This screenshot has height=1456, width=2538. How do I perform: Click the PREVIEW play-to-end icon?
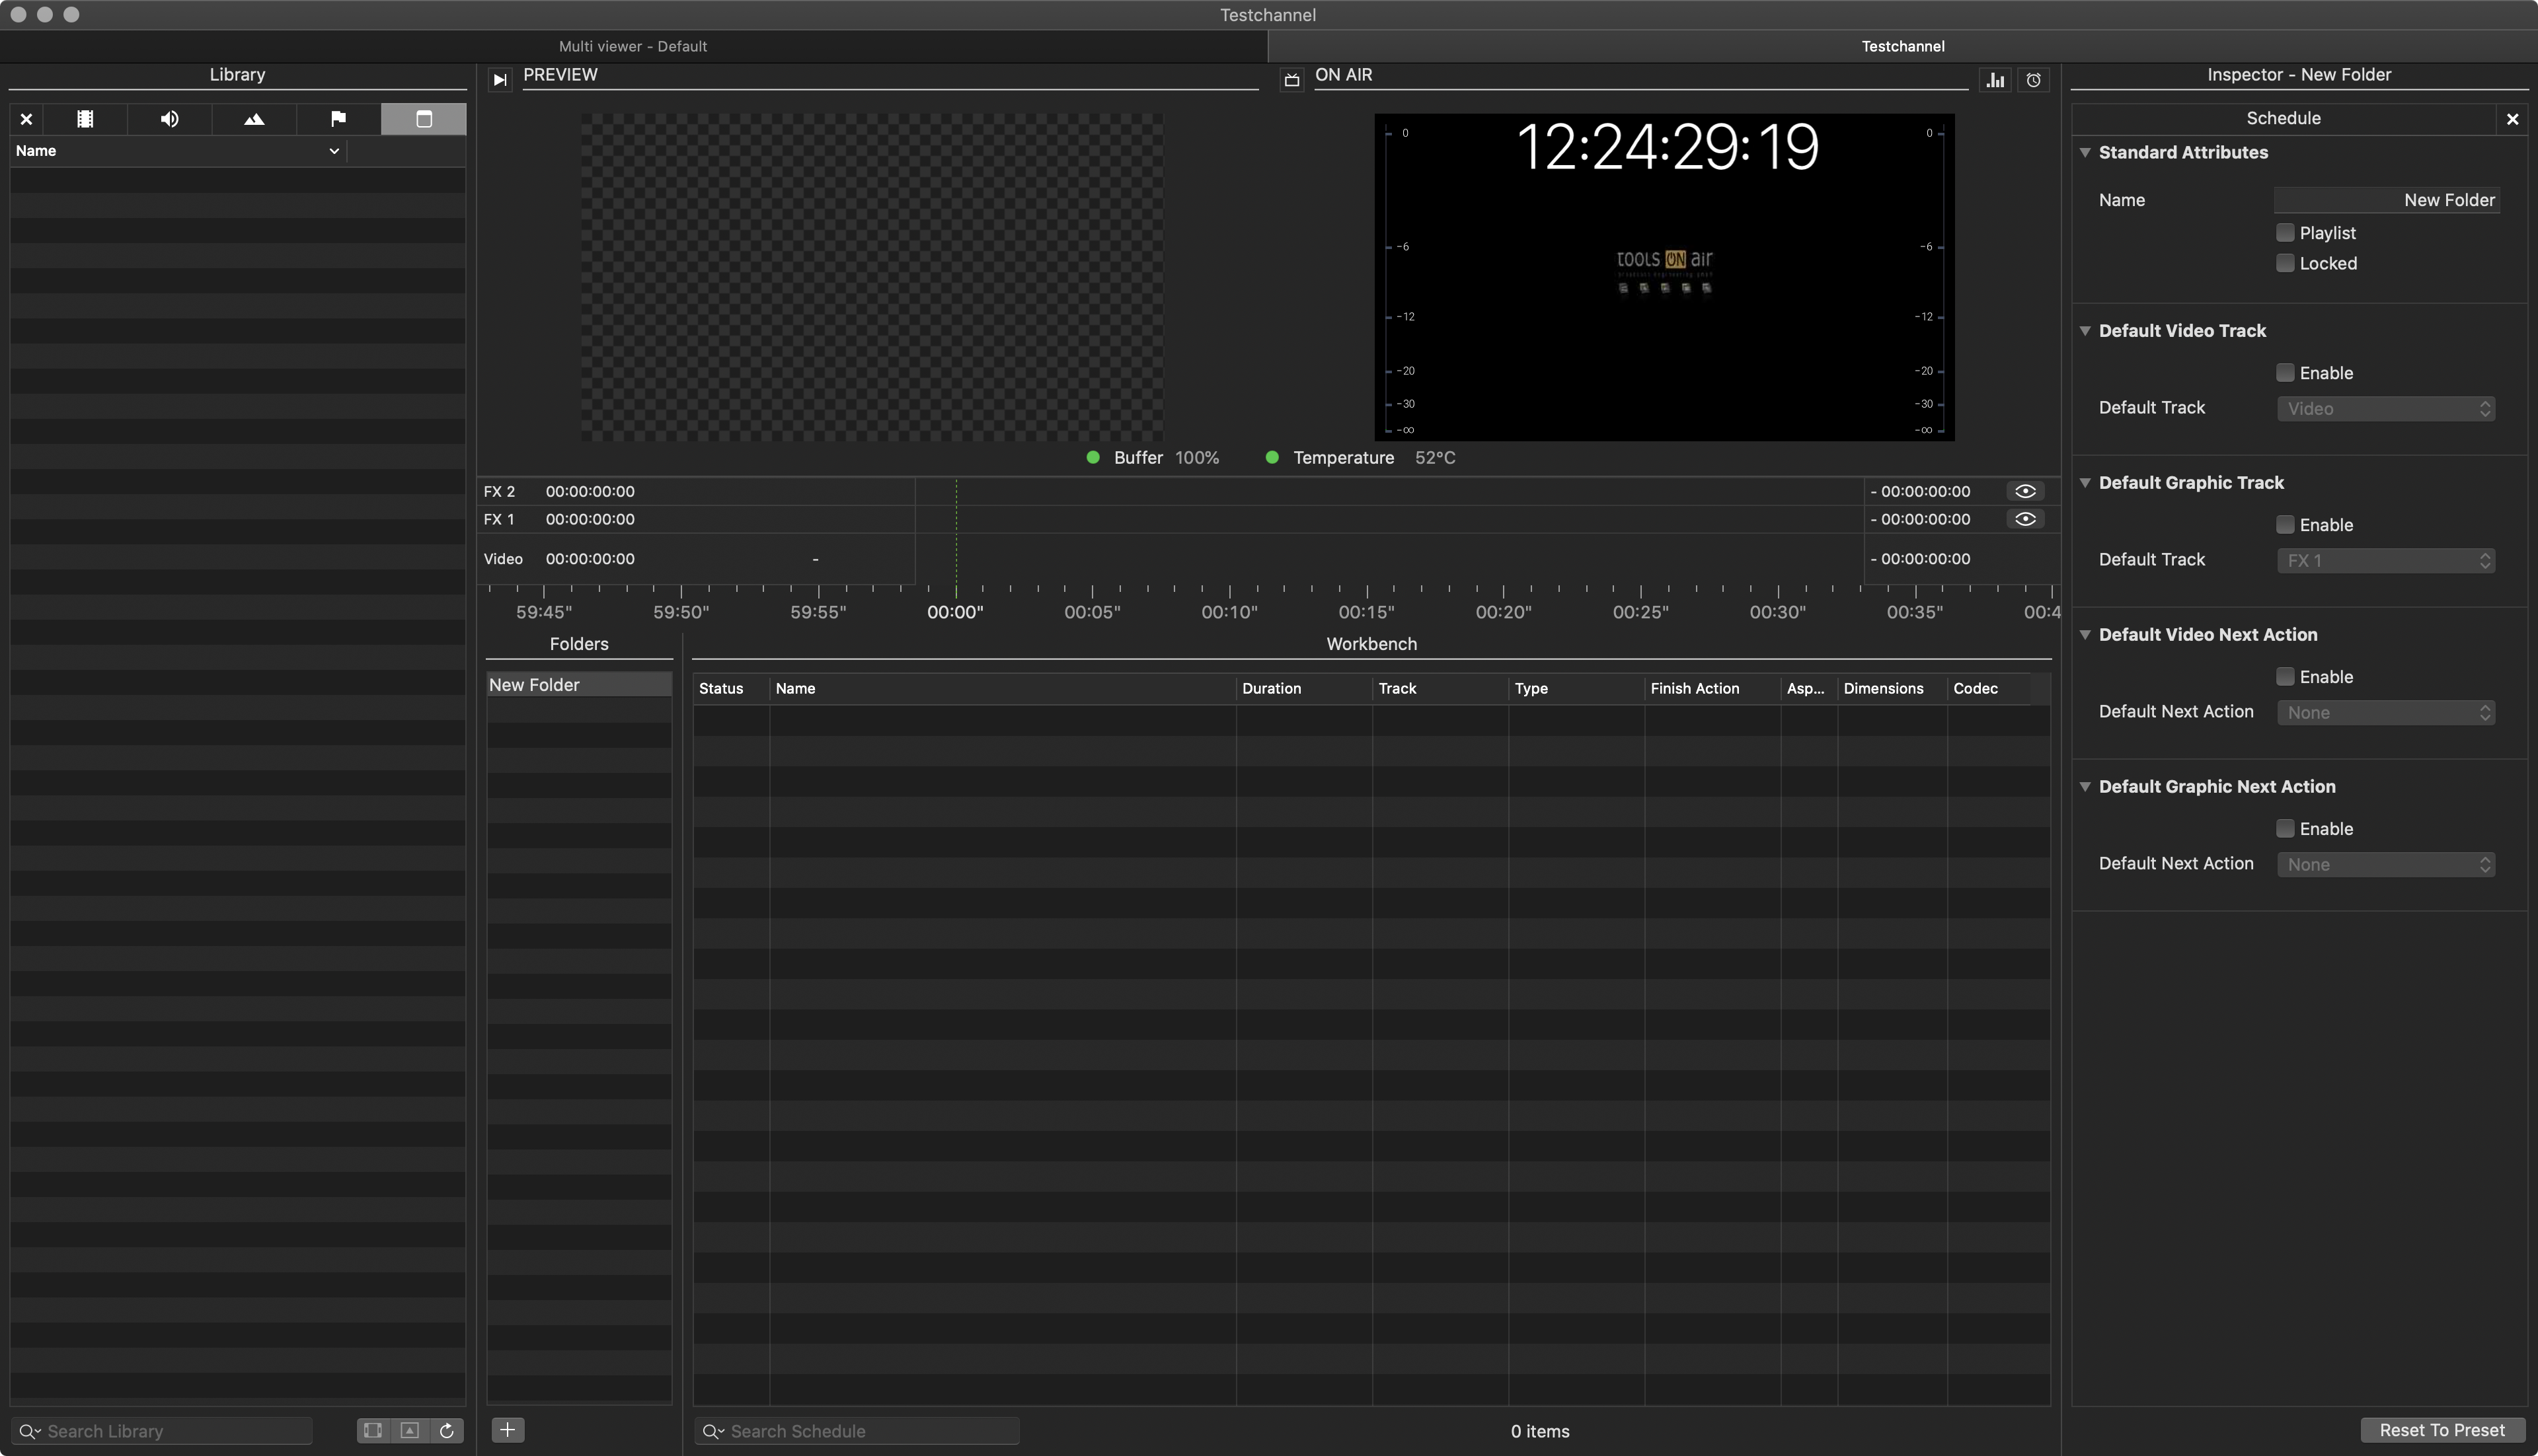pyautogui.click(x=500, y=80)
